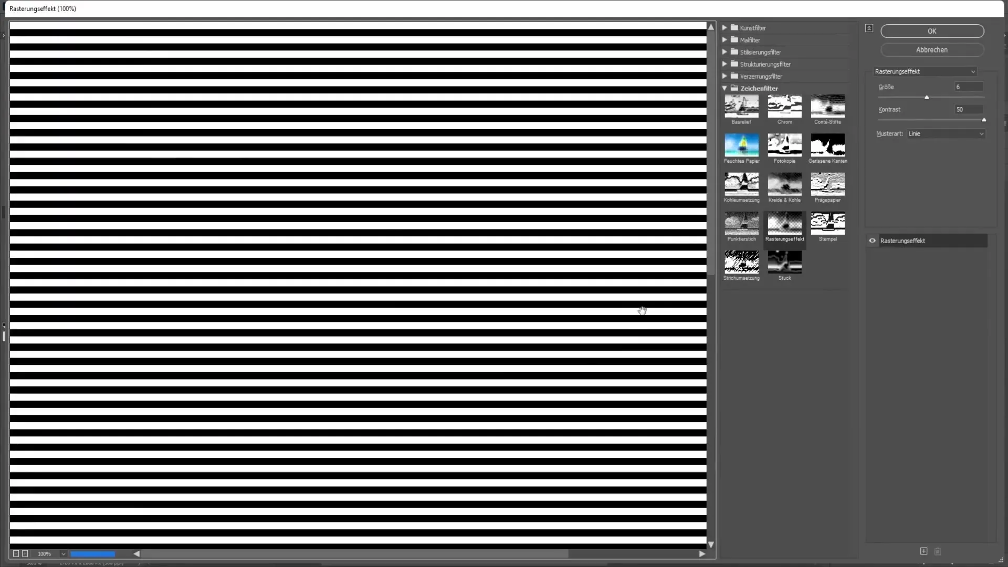The width and height of the screenshot is (1008, 567).
Task: Adjust the Größe slider handle
Action: (x=927, y=98)
